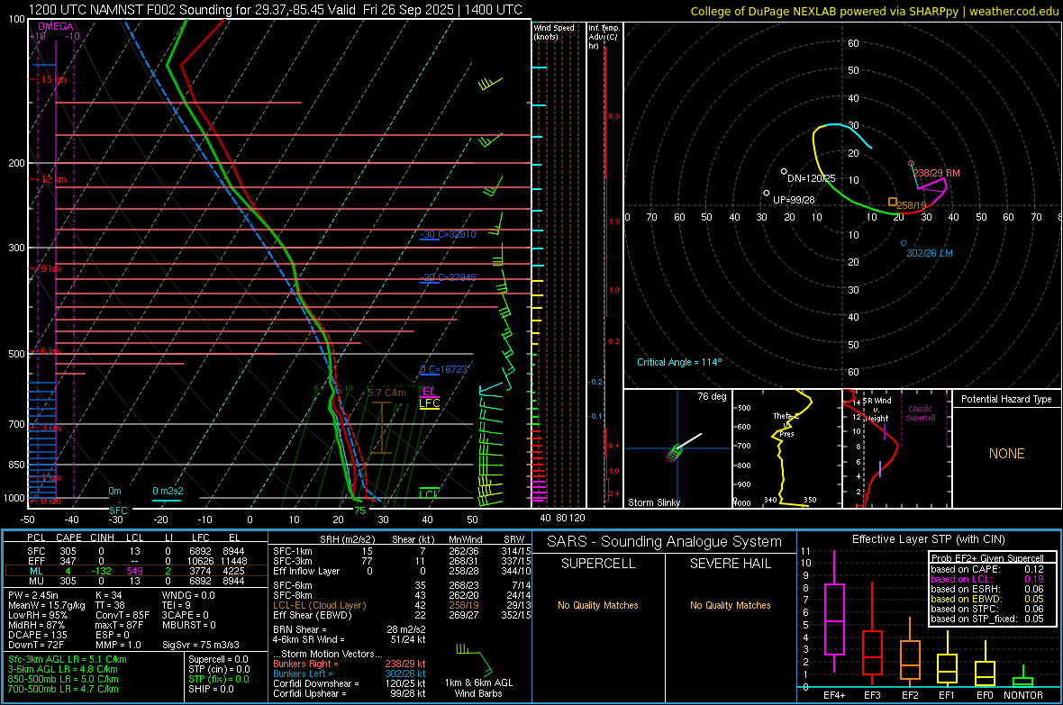Click the SFC-1km shear row label

(293, 551)
